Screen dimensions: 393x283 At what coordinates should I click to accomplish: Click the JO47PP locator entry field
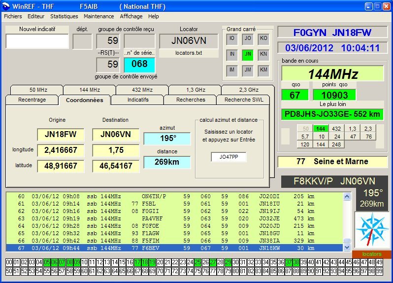pos(229,157)
